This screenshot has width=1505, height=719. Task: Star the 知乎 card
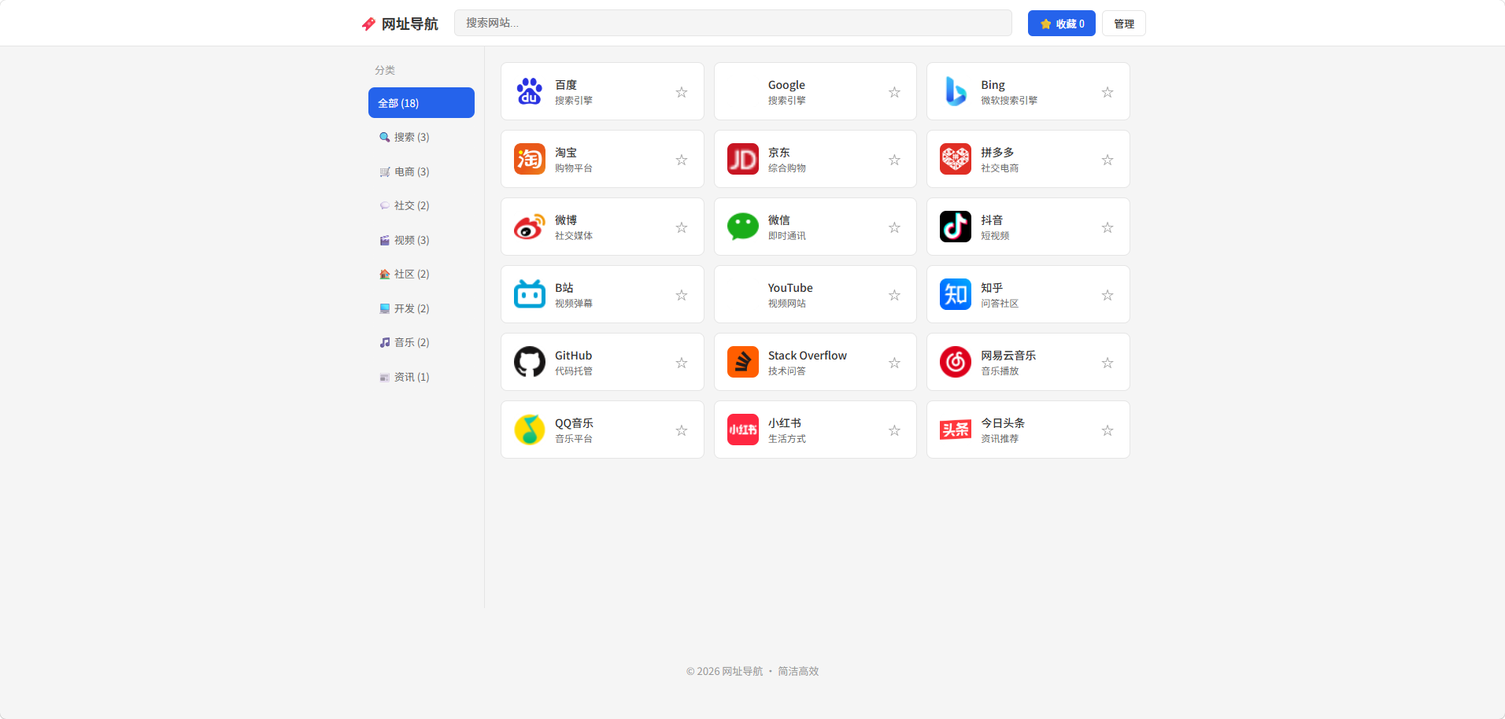(x=1107, y=295)
